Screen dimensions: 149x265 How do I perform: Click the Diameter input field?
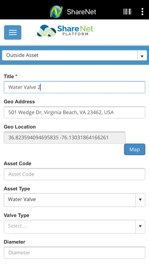(74, 253)
